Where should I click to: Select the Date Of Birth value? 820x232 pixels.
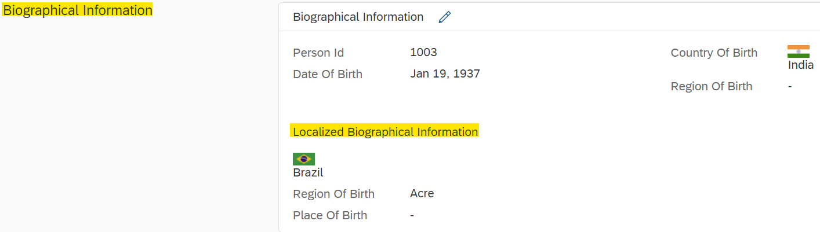(x=445, y=74)
